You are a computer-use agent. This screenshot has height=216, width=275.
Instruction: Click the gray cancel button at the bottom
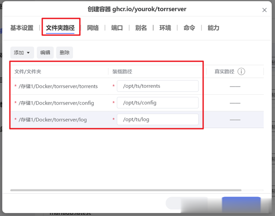187,204
